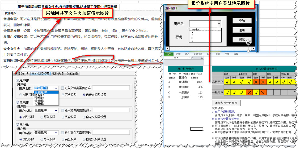Open the 文件 ribbon tab
Screen dimensions: 300x150
pyautogui.click(x=168, y=54)
